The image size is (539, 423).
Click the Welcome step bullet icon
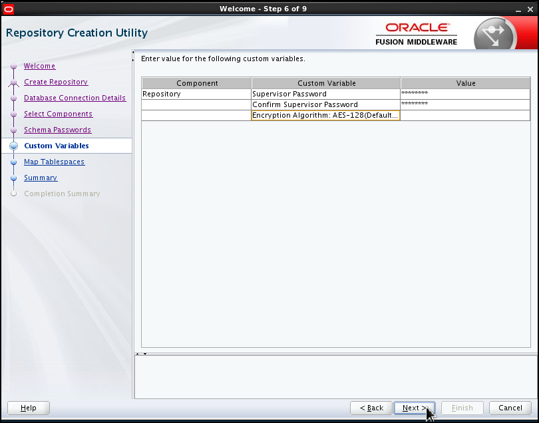[13, 67]
